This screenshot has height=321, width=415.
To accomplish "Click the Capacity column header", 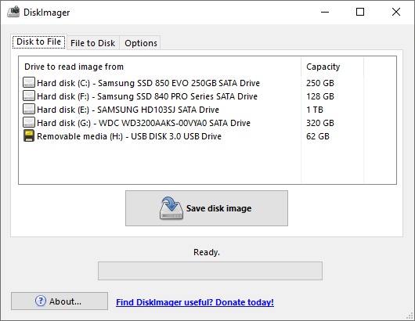I will coord(333,67).
